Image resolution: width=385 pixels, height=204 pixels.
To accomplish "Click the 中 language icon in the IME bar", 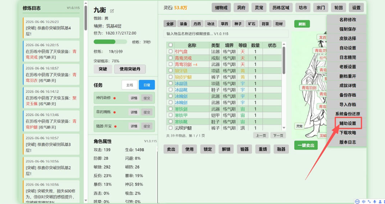I will [x=364, y=201].
